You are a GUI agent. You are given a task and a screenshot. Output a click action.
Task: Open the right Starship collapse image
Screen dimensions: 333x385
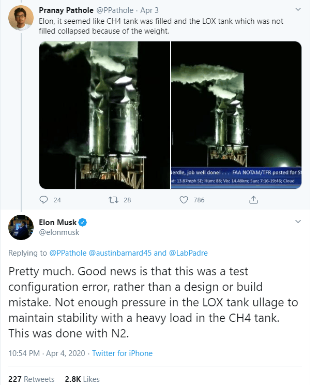(236, 115)
